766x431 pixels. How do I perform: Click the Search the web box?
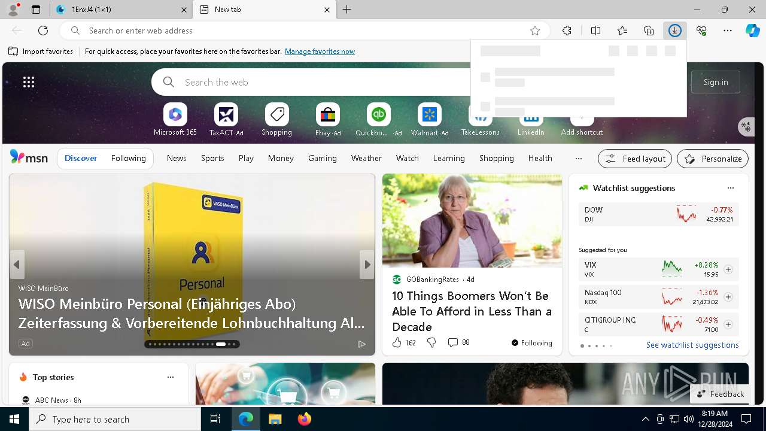coord(311,82)
